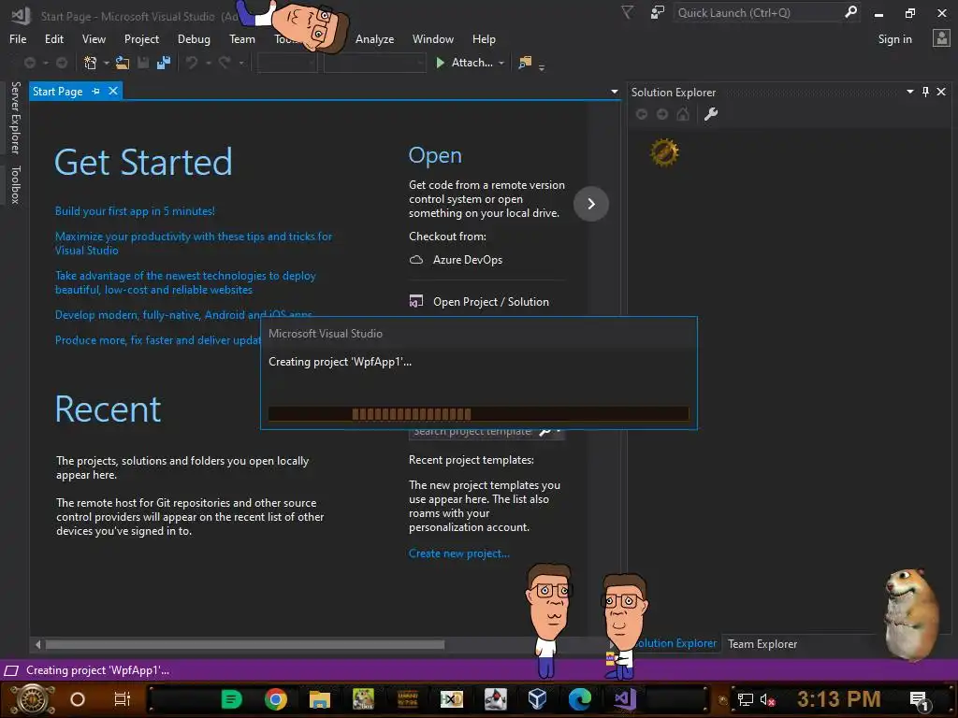Open the notifications flag icon

(x=627, y=12)
